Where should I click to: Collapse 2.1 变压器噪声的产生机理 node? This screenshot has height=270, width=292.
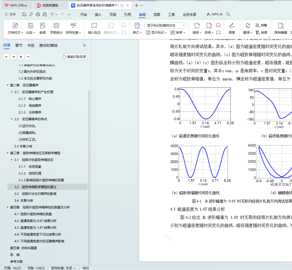[x=12, y=92]
